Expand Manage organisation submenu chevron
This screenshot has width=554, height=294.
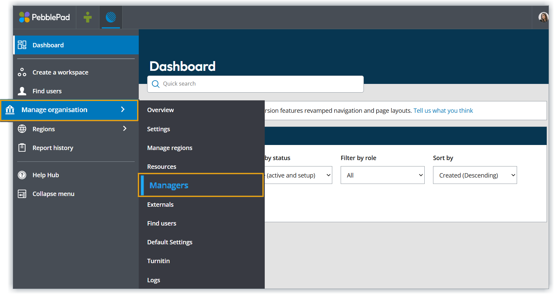click(x=123, y=109)
